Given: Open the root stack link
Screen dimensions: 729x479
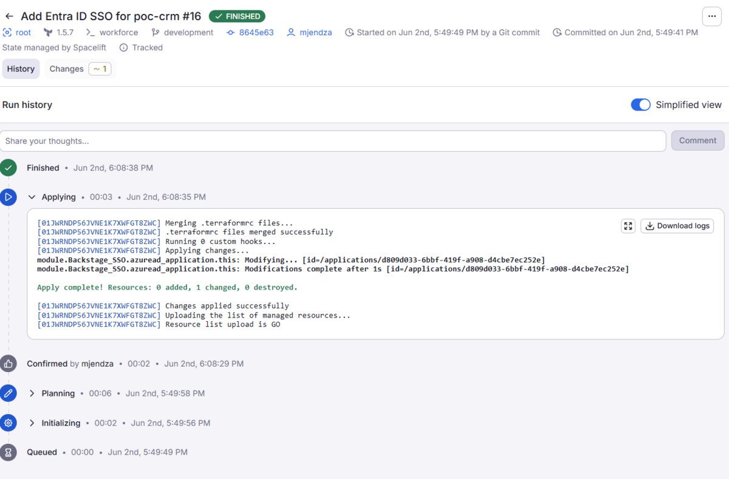Looking at the screenshot, I should 23,32.
